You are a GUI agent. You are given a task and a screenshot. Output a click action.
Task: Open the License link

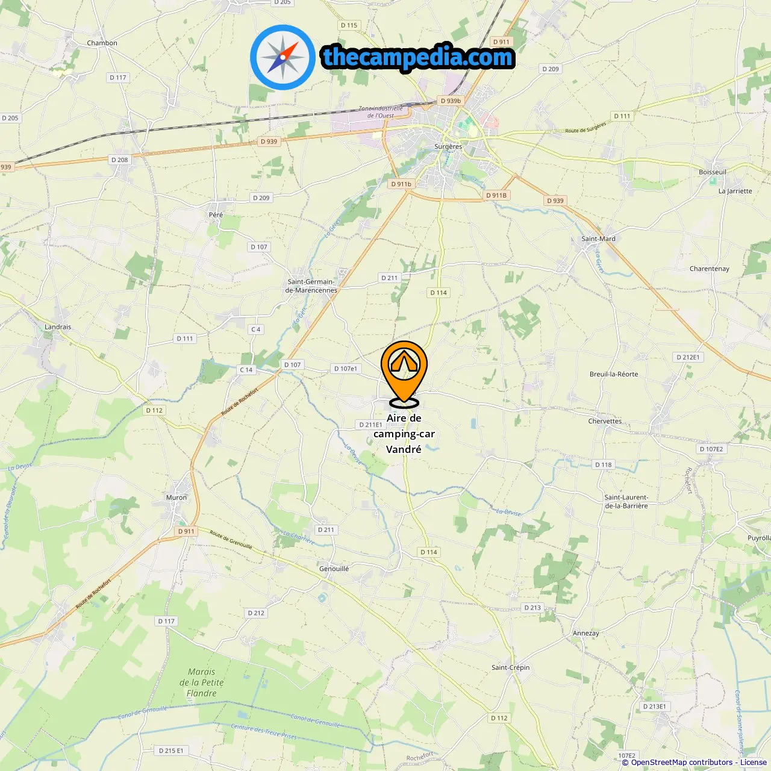point(754,762)
